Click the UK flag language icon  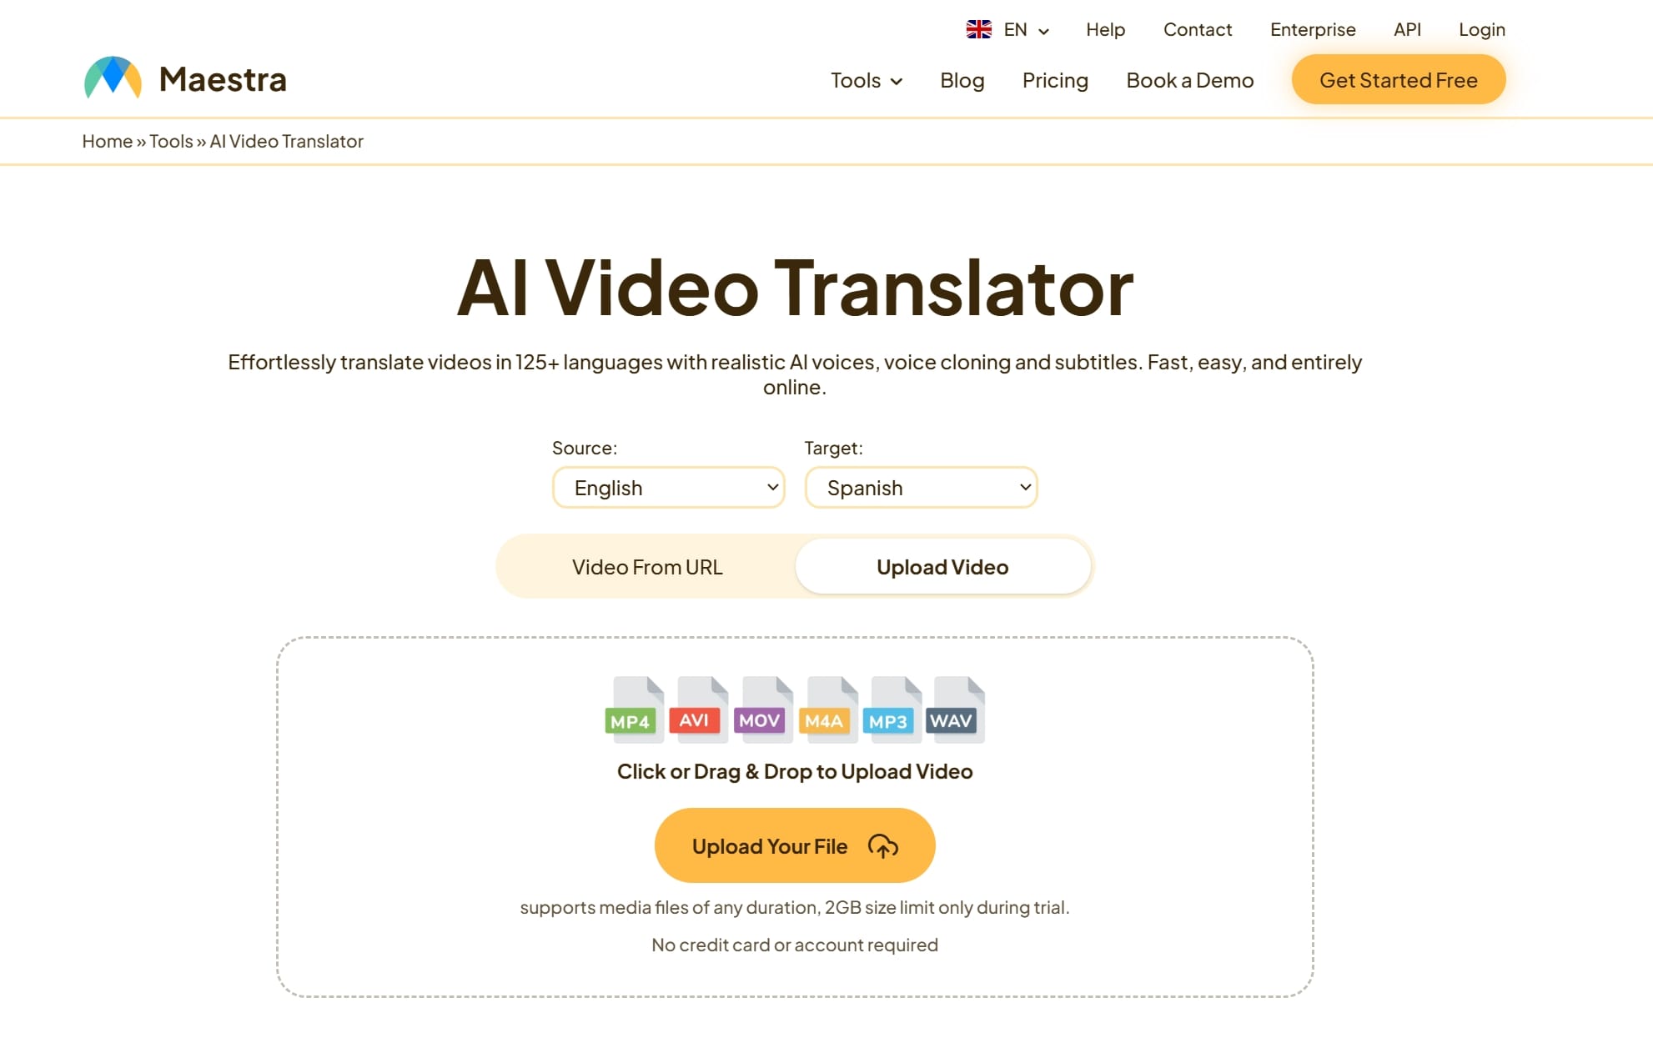tap(977, 28)
